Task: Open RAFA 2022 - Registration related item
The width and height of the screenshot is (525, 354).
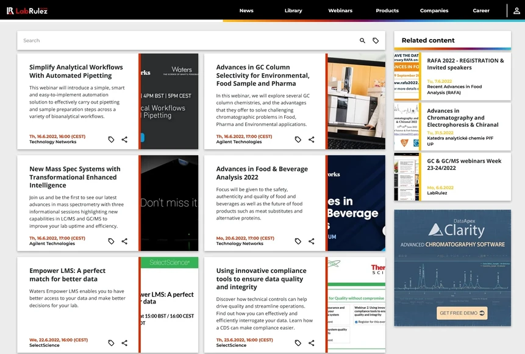Action: [465, 64]
